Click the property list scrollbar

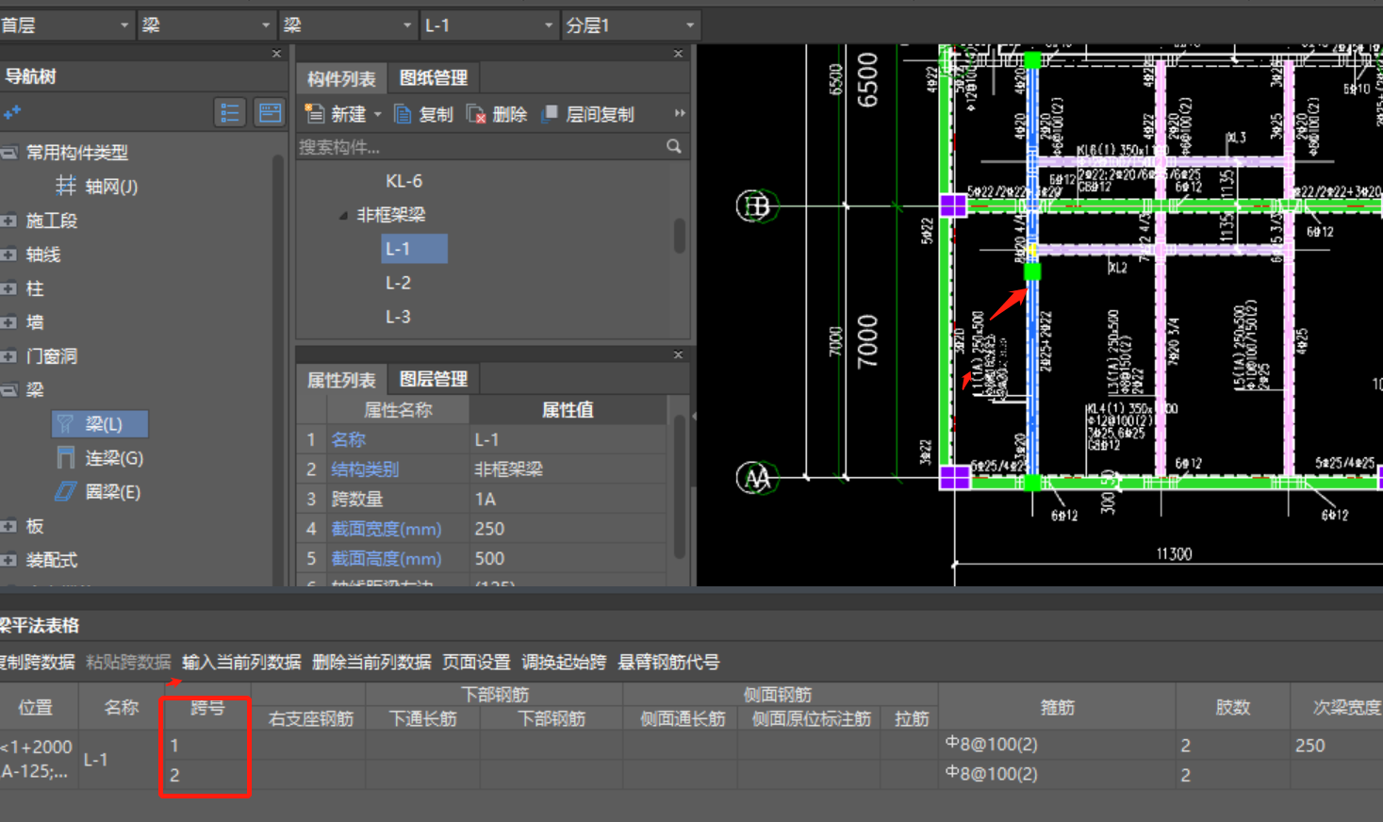click(x=680, y=485)
